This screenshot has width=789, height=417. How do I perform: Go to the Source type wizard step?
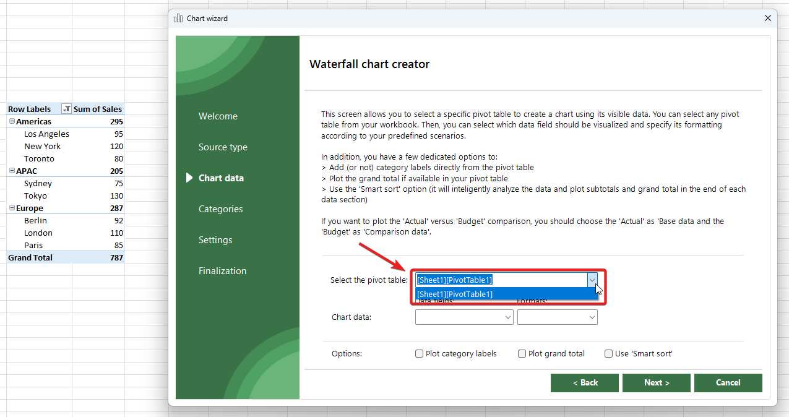[x=223, y=147]
